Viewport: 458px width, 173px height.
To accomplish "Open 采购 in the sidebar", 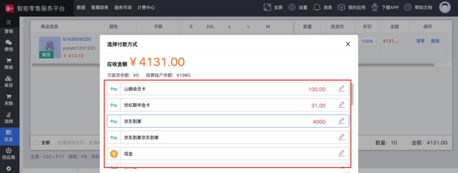I will (9, 99).
